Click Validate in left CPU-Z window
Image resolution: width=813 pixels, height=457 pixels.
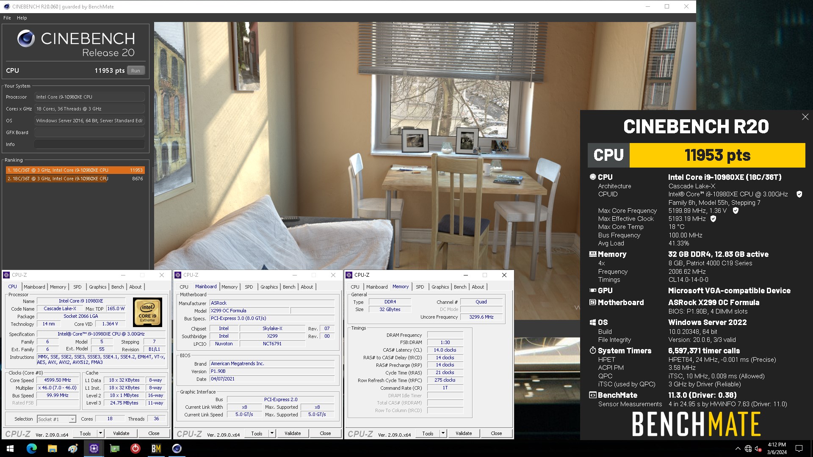point(121,433)
